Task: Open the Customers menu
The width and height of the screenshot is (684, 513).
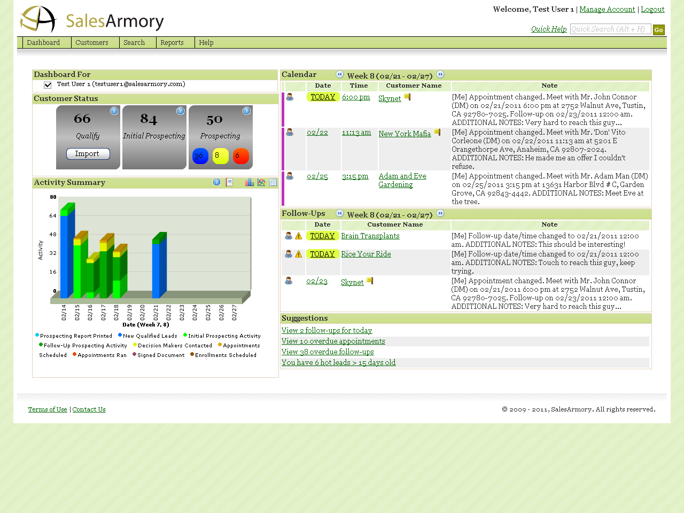Action: (91, 42)
